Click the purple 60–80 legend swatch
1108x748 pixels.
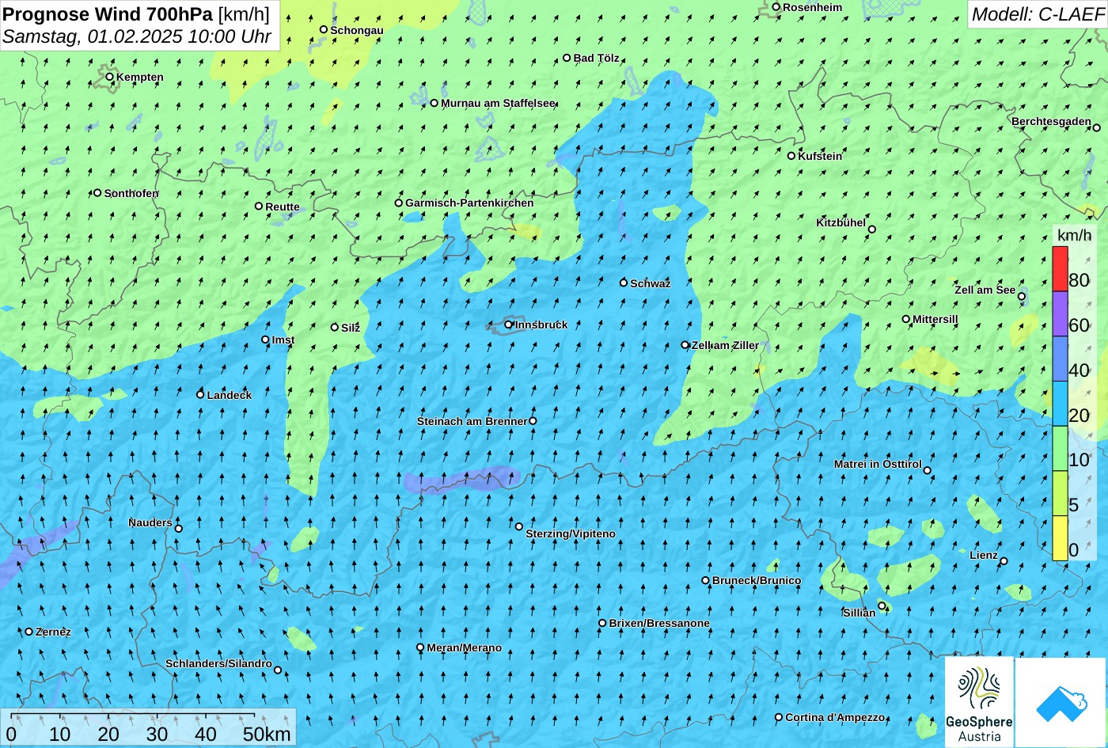(x=1060, y=314)
